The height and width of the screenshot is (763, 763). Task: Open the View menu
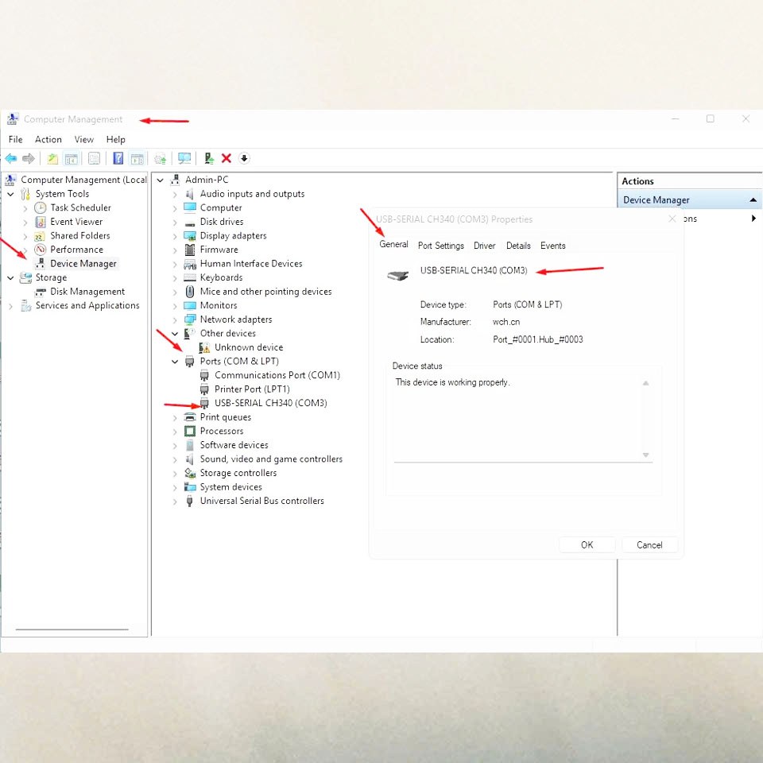point(83,140)
